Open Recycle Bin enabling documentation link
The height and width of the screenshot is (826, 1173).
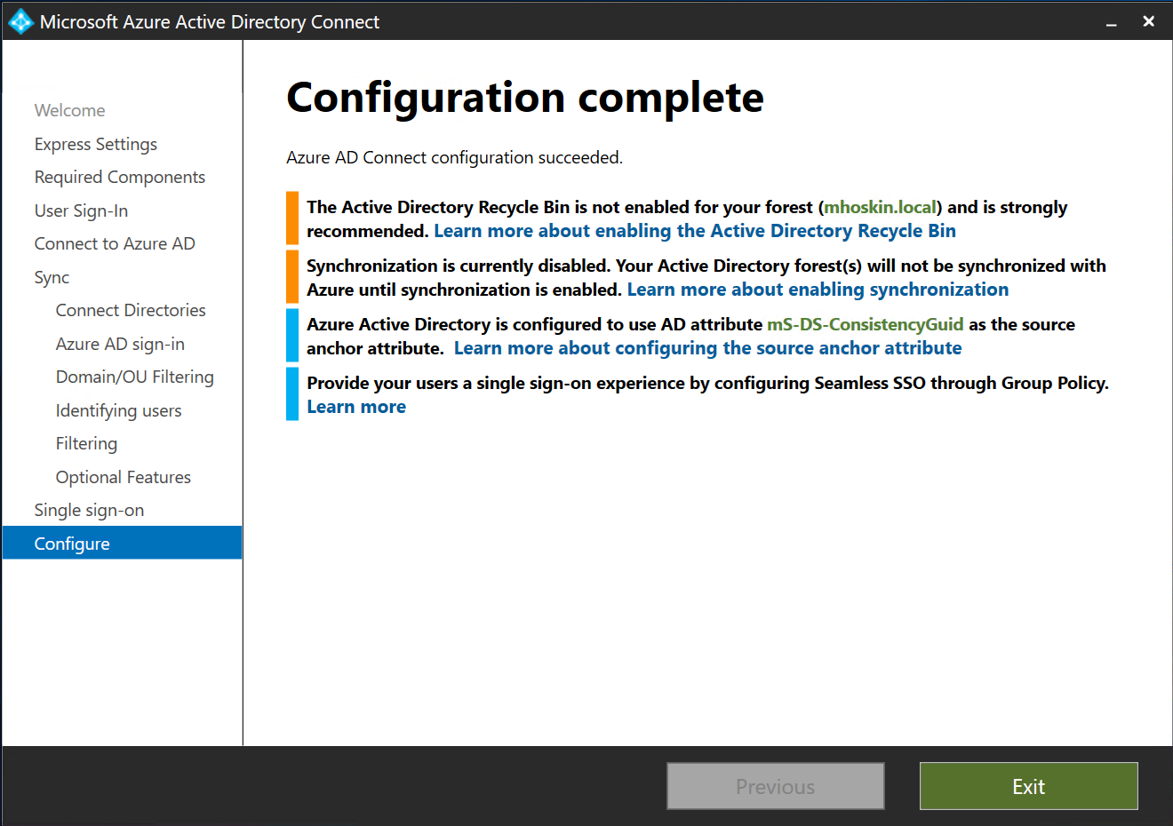694,230
